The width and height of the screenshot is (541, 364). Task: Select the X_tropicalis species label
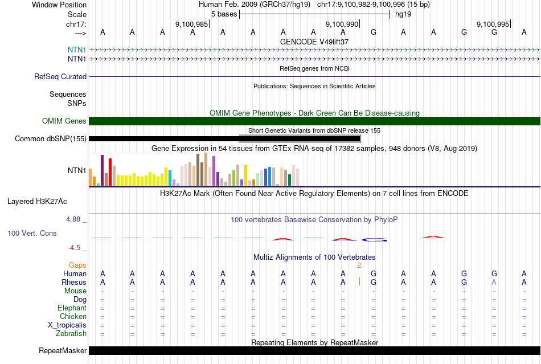coord(67,325)
